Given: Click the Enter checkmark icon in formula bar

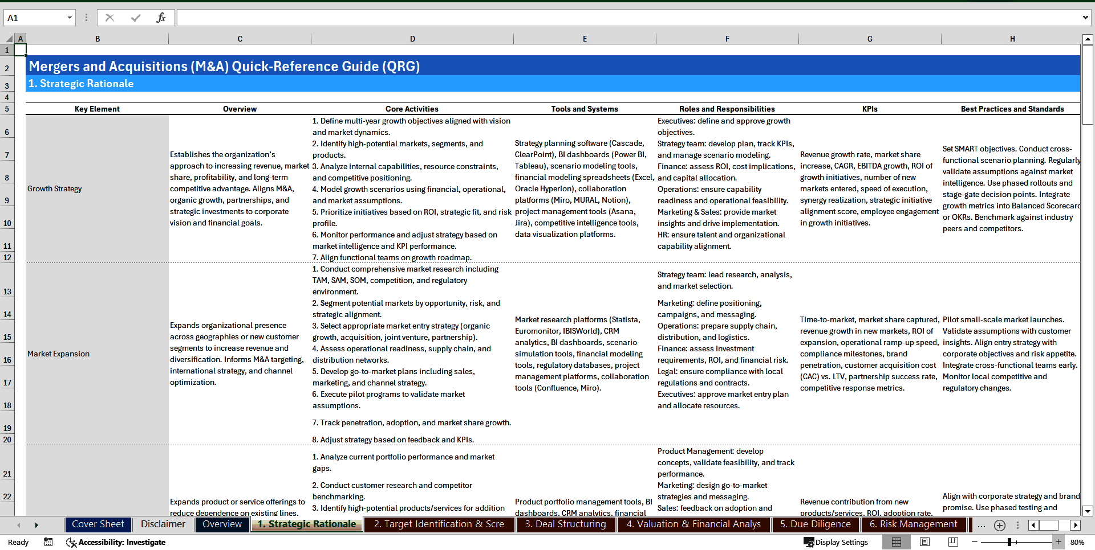Looking at the screenshot, I should (x=135, y=18).
